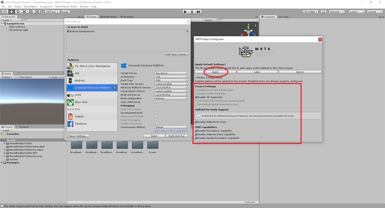Open the Architecture dropdown
This screenshot has height=208, width=385.
click(x=171, y=77)
